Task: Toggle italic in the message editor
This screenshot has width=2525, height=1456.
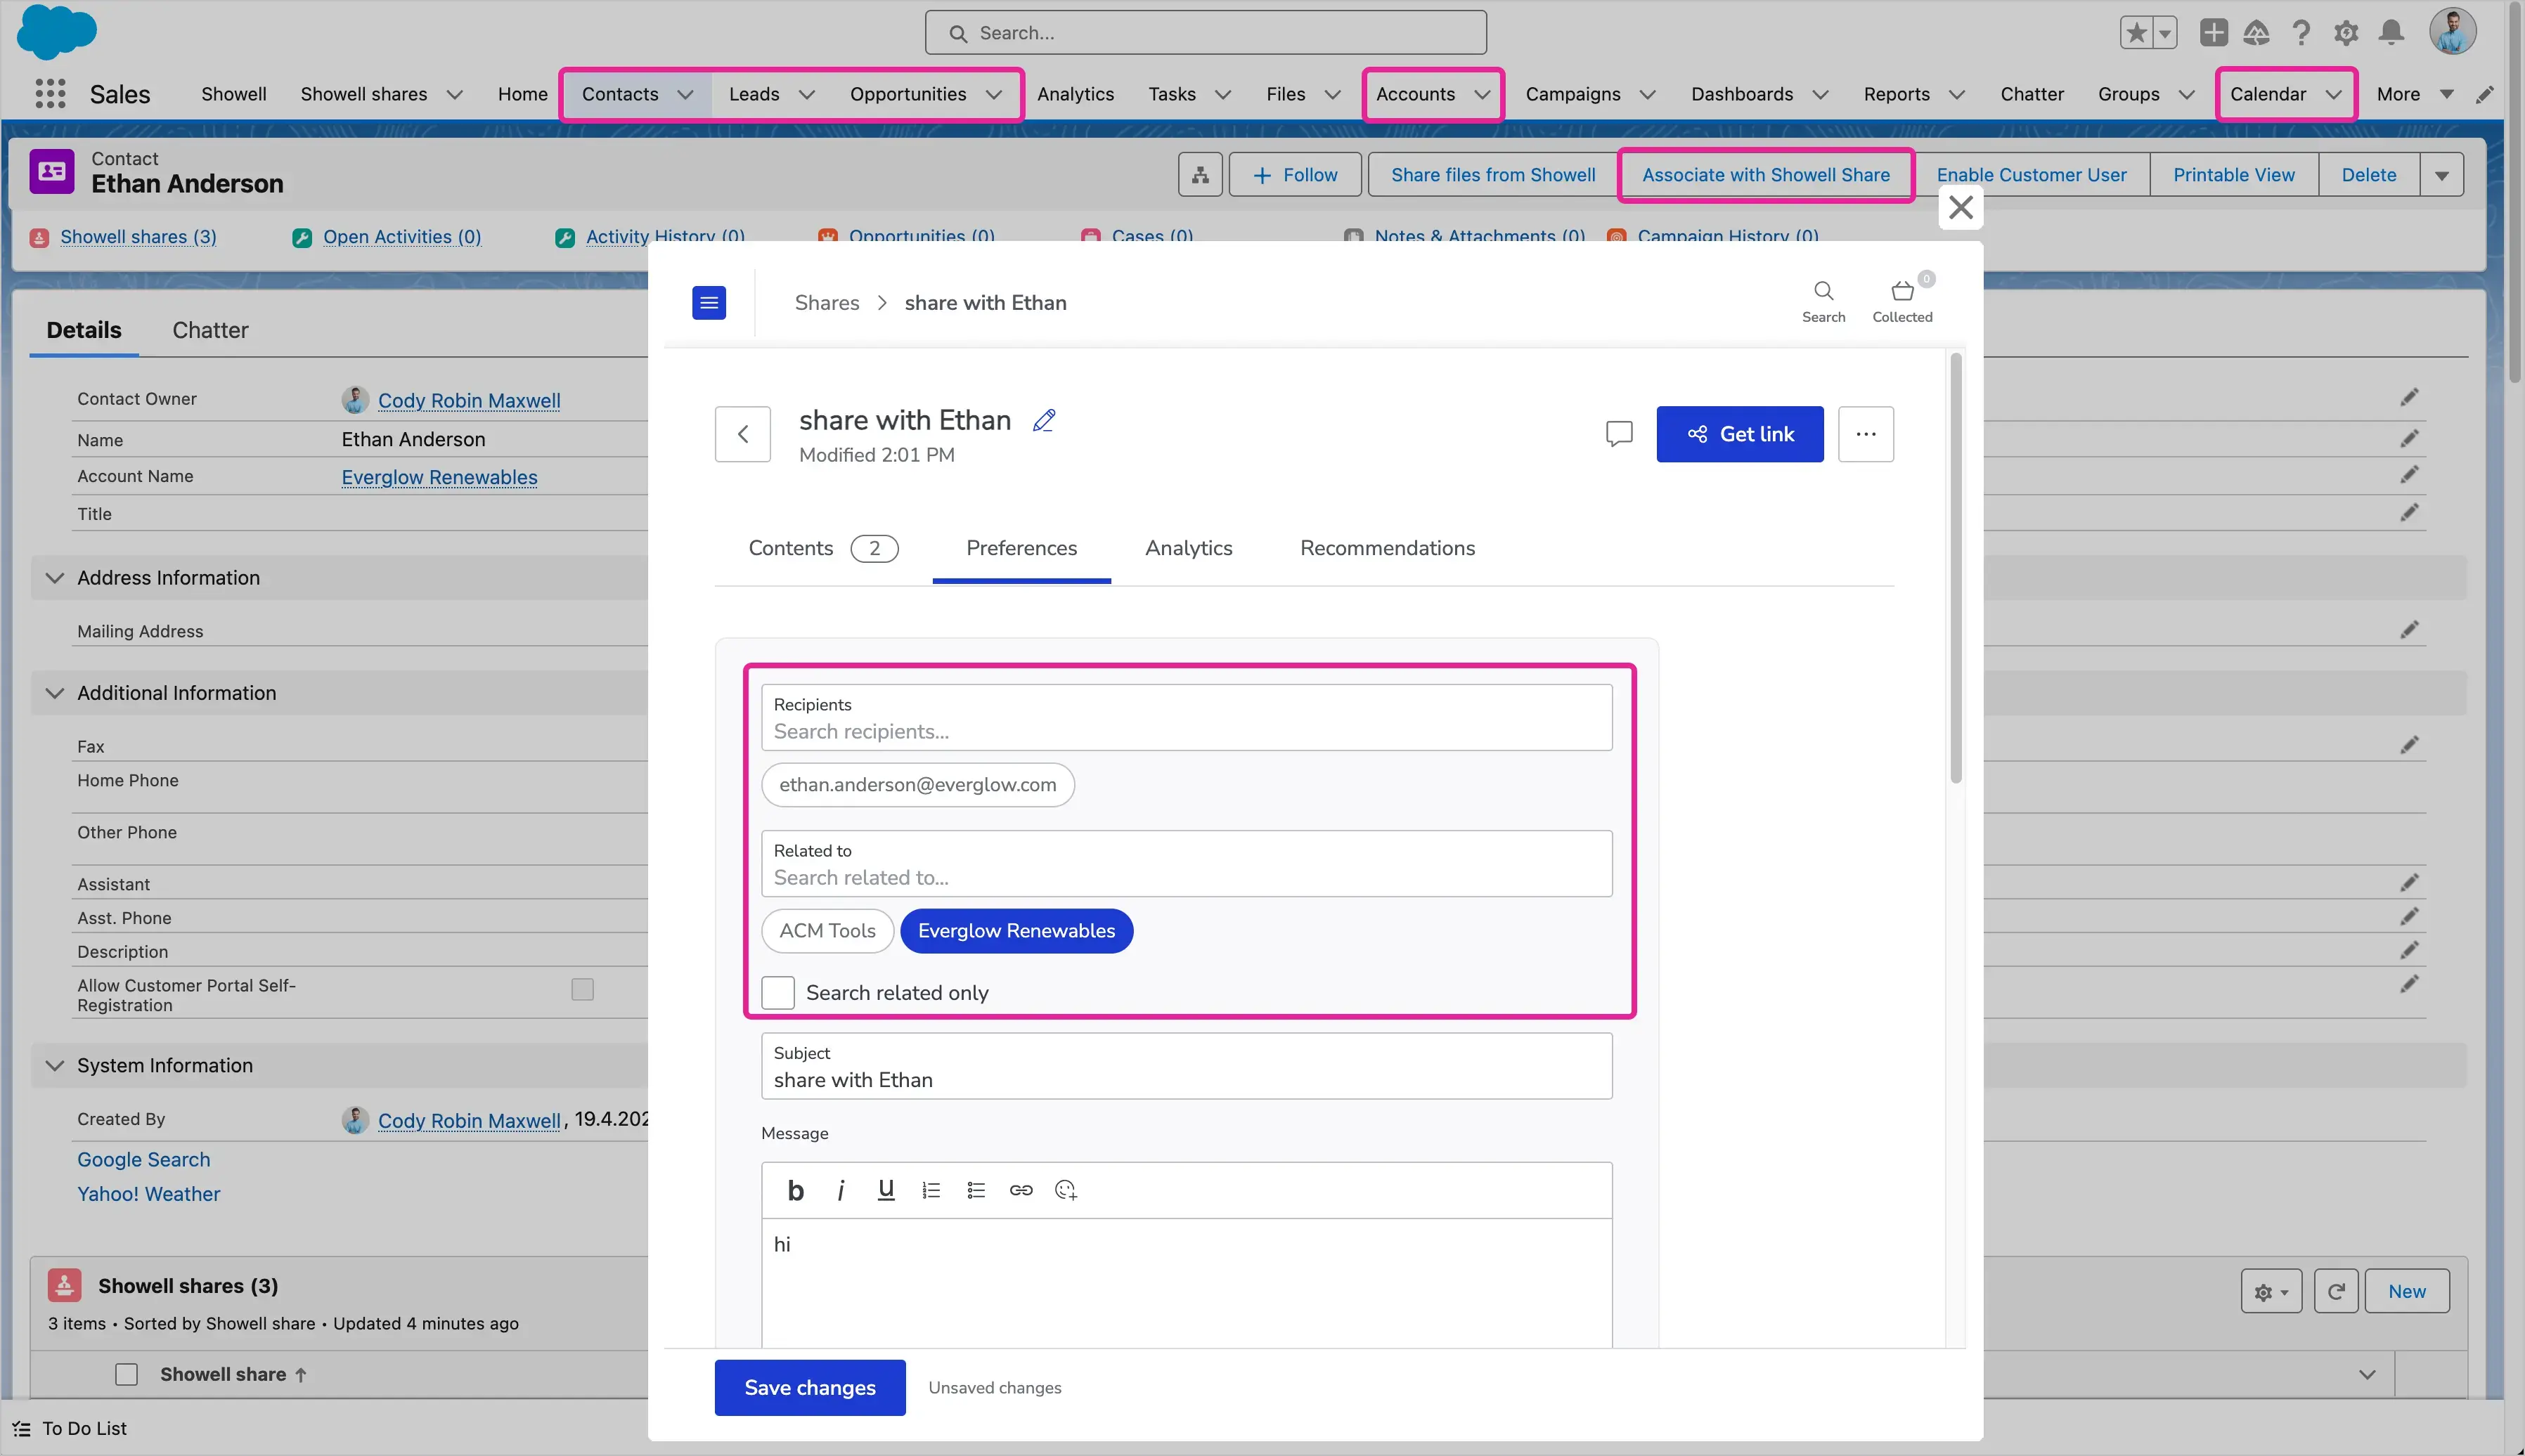Action: (840, 1190)
